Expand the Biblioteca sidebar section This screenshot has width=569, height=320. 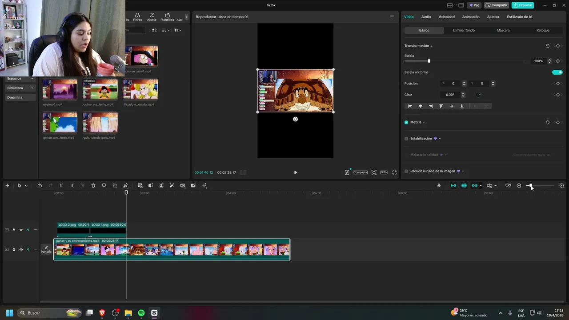point(20,88)
